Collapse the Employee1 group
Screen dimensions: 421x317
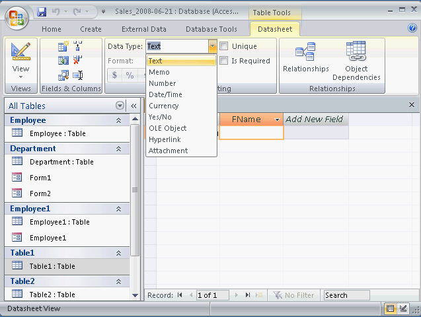coord(118,209)
